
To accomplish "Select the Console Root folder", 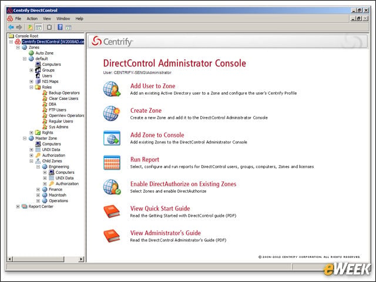I will click(x=26, y=36).
